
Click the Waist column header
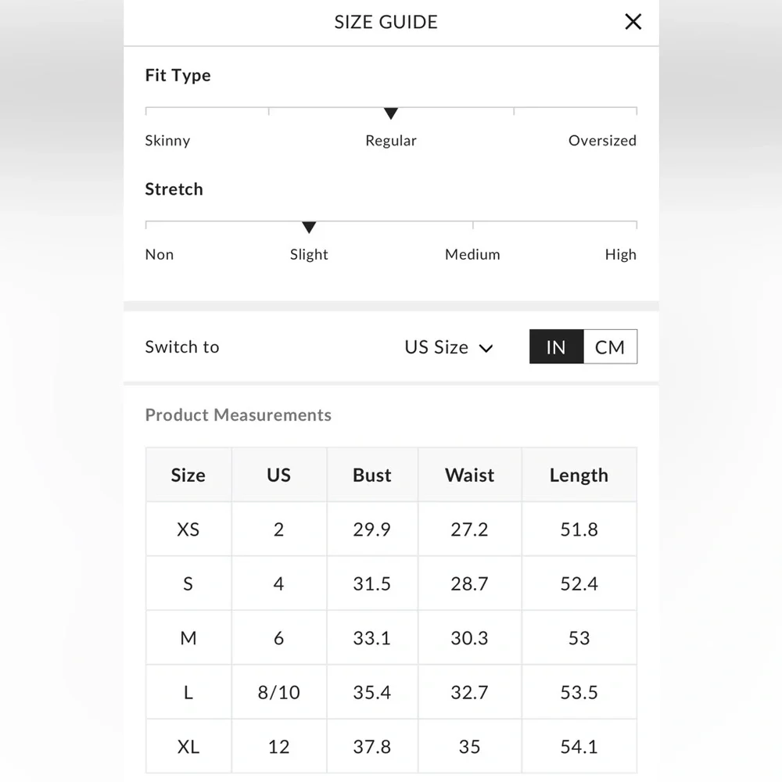pyautogui.click(x=469, y=475)
